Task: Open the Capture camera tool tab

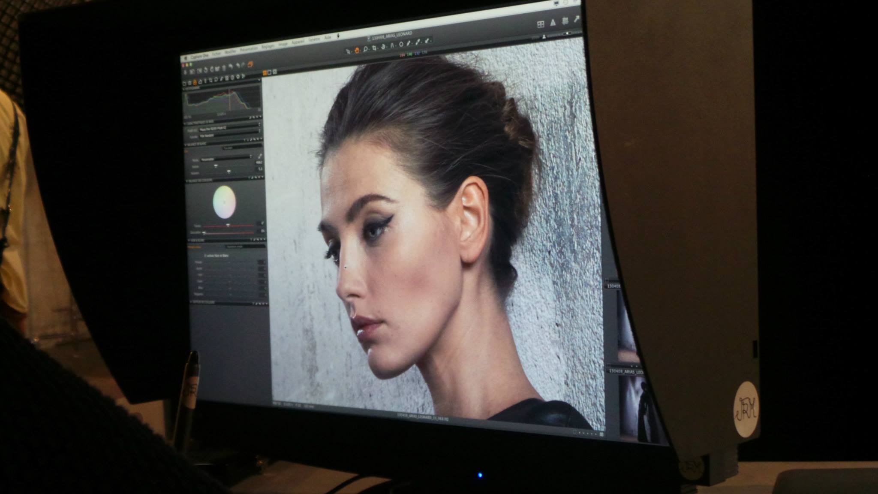Action: [189, 82]
